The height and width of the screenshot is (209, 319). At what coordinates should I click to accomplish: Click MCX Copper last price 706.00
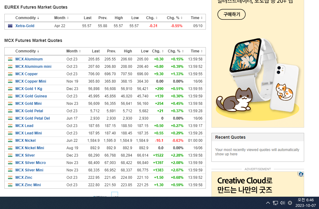pos(94,74)
